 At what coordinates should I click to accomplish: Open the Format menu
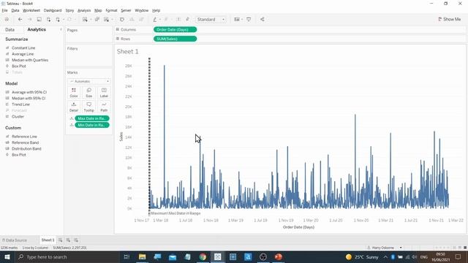pos(111,10)
